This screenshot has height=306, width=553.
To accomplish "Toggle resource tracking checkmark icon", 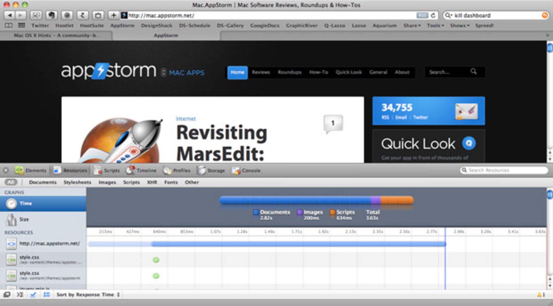I will 33,295.
